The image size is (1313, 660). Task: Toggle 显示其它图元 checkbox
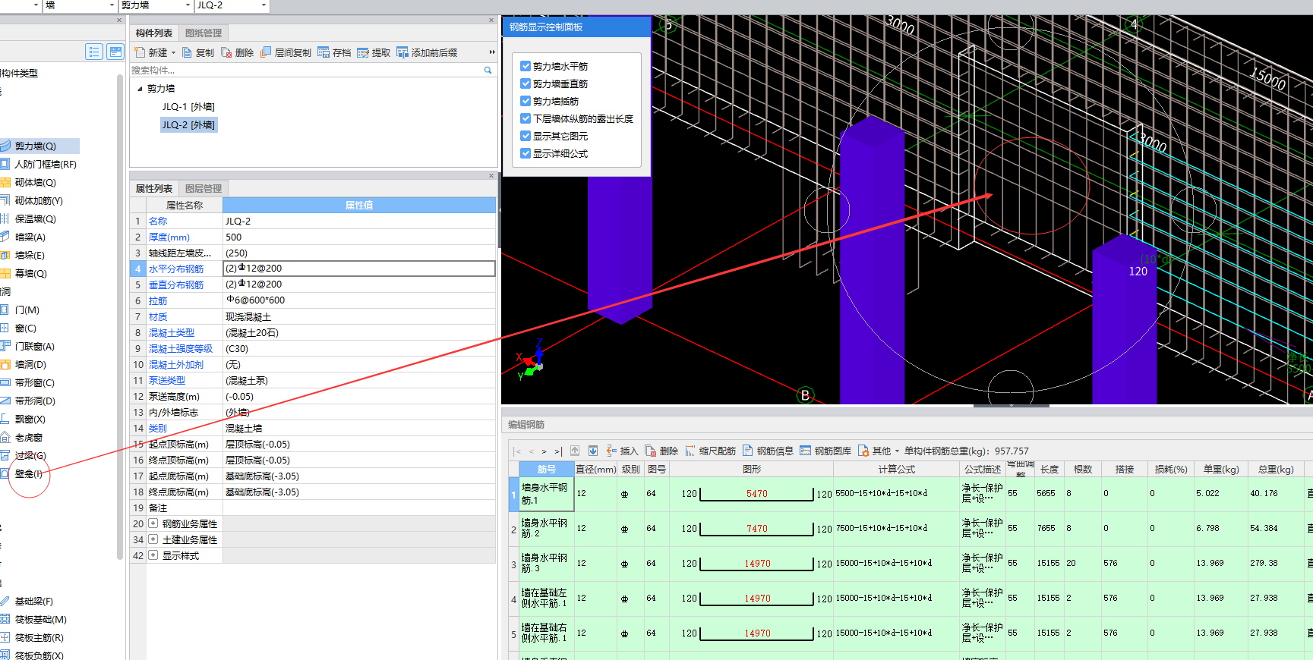point(526,136)
